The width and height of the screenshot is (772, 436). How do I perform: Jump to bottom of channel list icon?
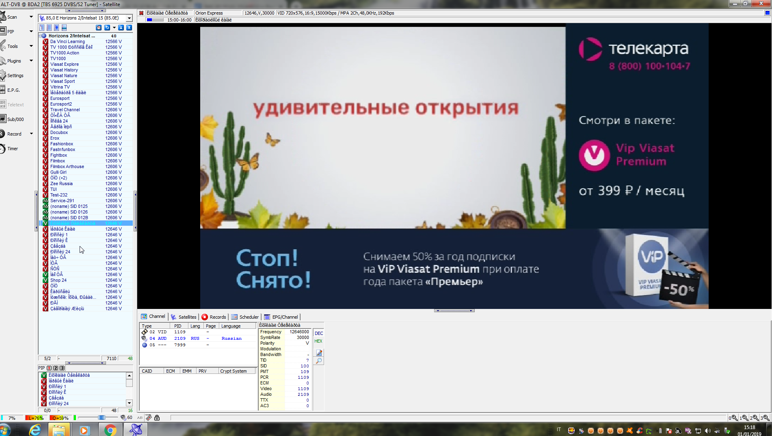point(129,28)
